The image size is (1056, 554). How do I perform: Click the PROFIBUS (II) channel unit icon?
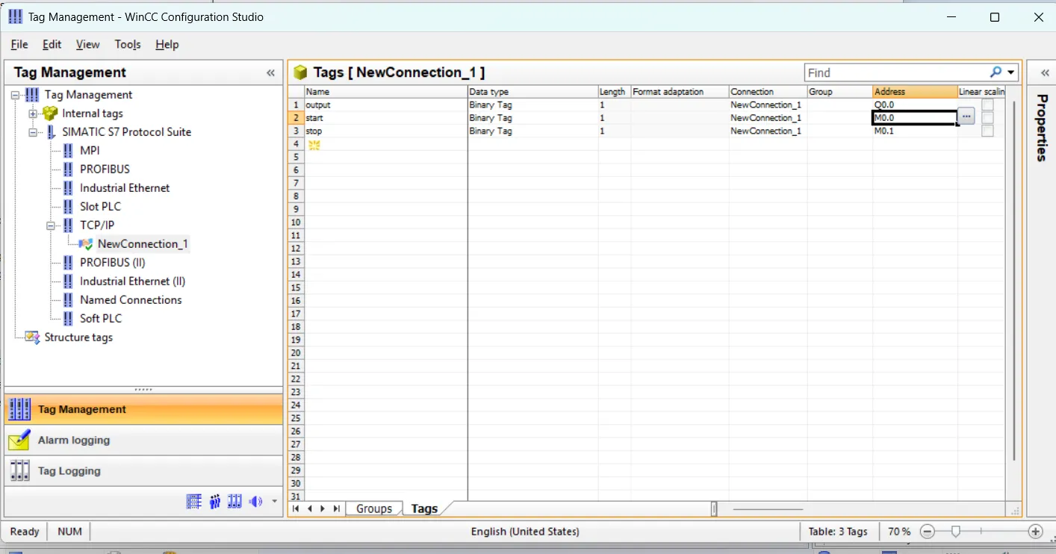[69, 262]
